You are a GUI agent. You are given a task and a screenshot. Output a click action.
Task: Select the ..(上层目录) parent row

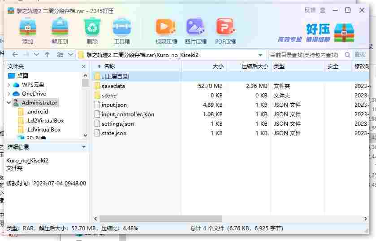231,77
